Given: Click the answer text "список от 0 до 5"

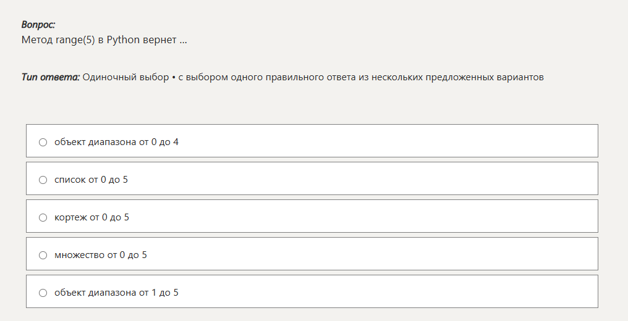Looking at the screenshot, I should 91,180.
